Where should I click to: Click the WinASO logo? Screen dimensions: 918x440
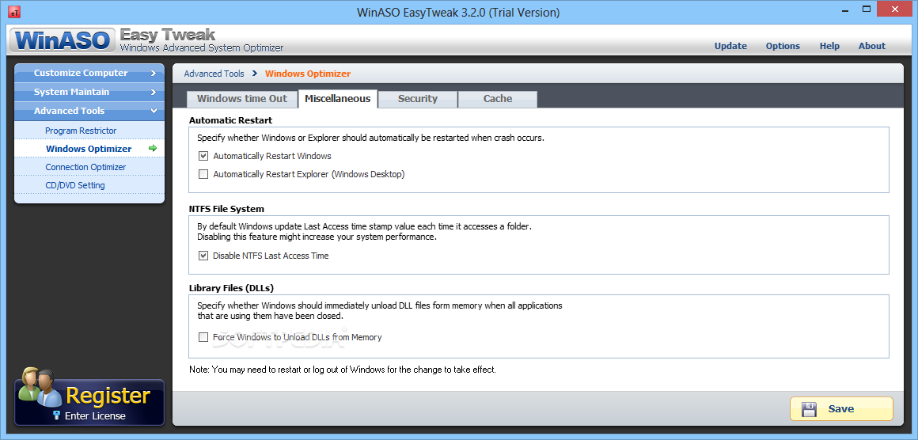coord(63,40)
